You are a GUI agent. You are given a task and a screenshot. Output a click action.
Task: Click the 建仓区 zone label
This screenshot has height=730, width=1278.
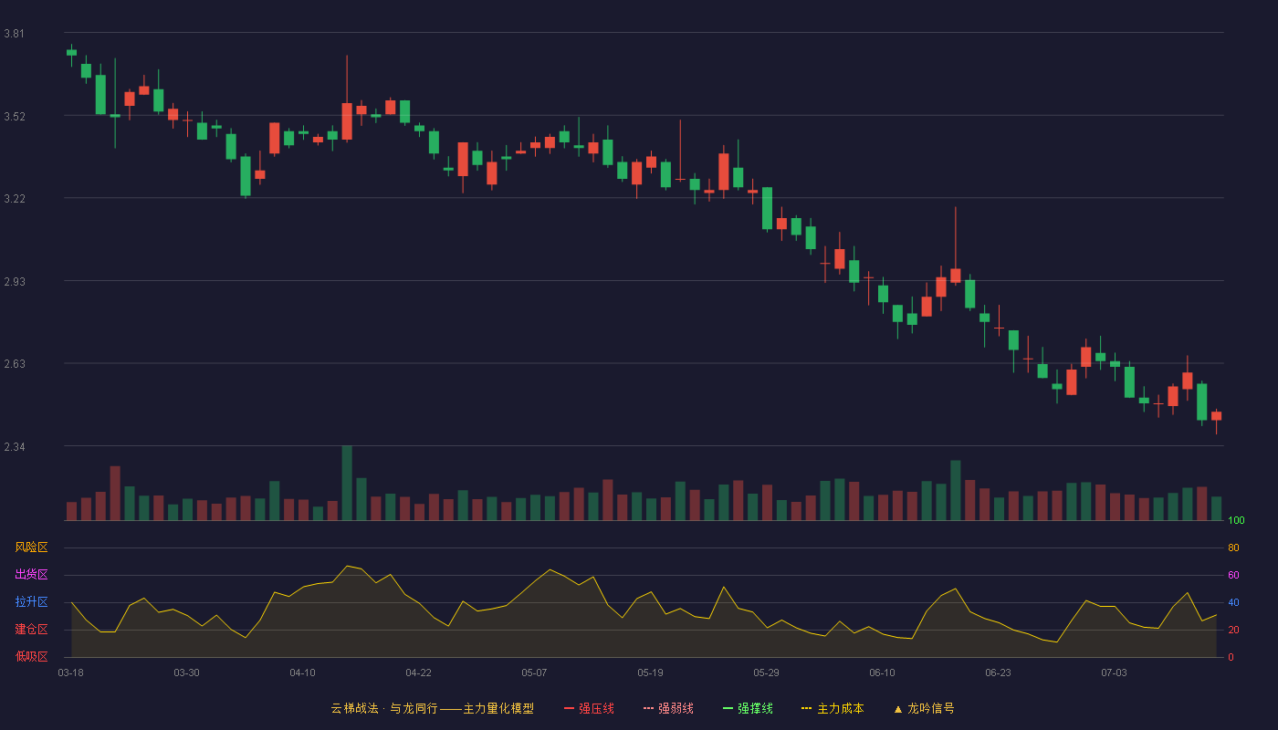coord(31,630)
